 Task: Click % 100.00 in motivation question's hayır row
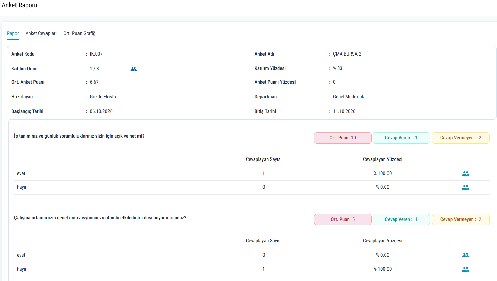(x=382, y=269)
